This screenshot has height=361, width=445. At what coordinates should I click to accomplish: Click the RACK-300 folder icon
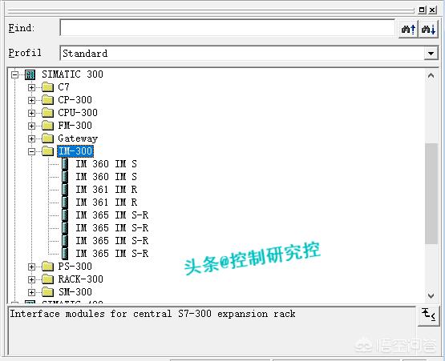[x=47, y=279]
